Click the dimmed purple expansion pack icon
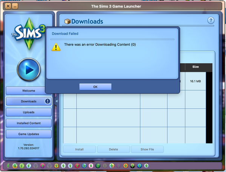This screenshot has width=226, height=172. coord(119,166)
